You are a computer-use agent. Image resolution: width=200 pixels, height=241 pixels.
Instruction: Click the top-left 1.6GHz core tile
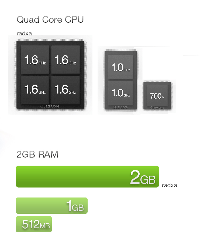pos(35,59)
